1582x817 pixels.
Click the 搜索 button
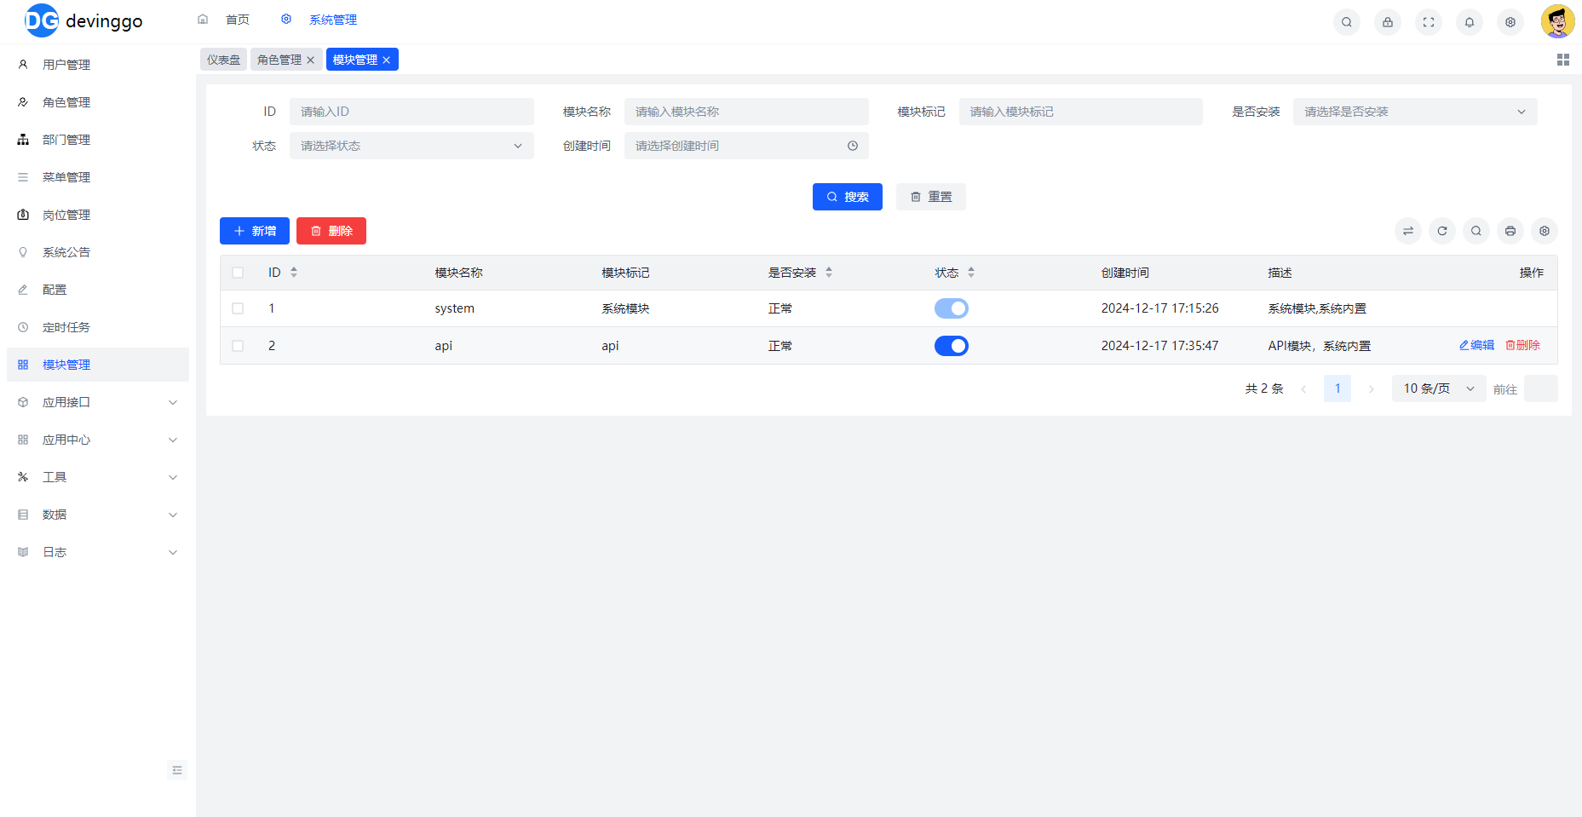pos(848,197)
